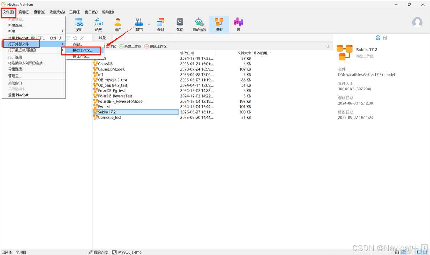Open the 收藏夹(A) menu

point(57,12)
